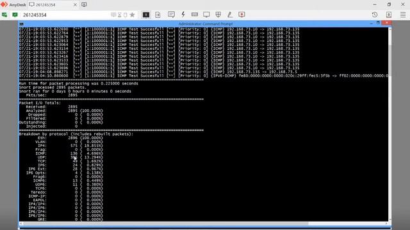
Task: Close the 261245354 session tab
Action: tap(75, 4)
